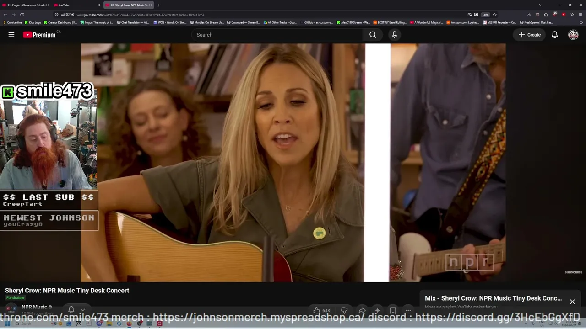Screen dimensions: 586x329
Task: Open the account avatar menu
Action: pos(573,35)
